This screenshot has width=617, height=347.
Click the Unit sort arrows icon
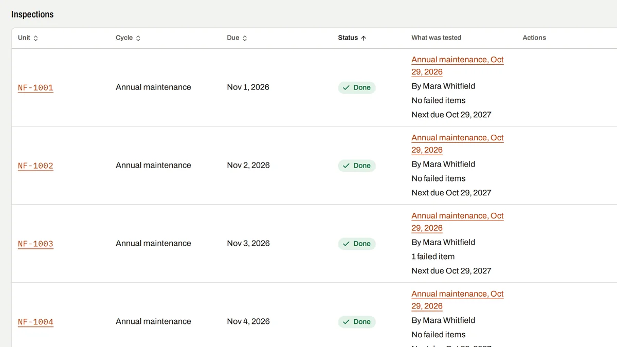point(35,38)
